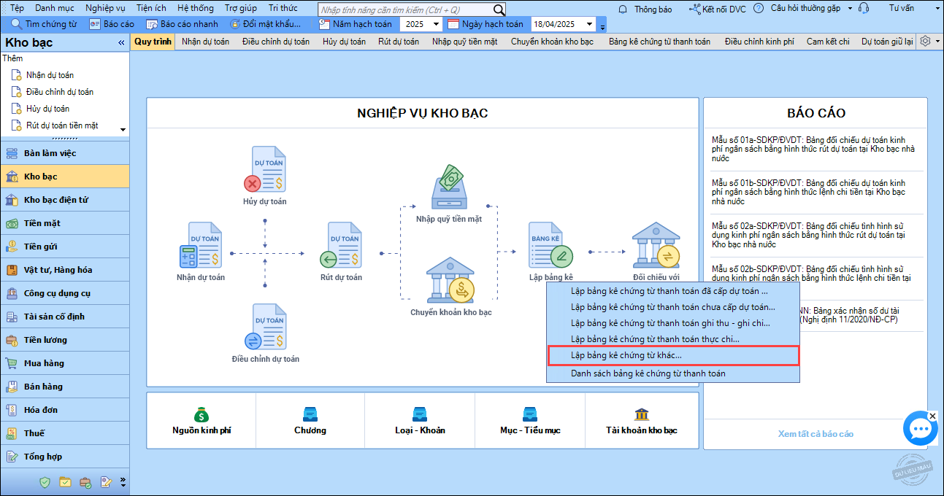Image resolution: width=944 pixels, height=496 pixels.
Task: Open the Nguồn kinh phí category
Action: [202, 420]
